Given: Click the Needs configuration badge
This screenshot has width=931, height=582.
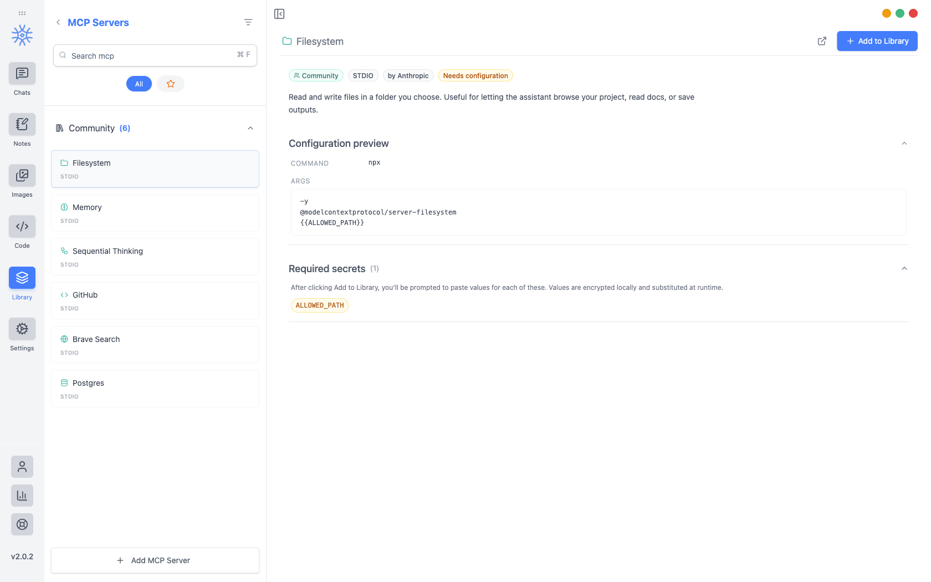Looking at the screenshot, I should point(475,76).
